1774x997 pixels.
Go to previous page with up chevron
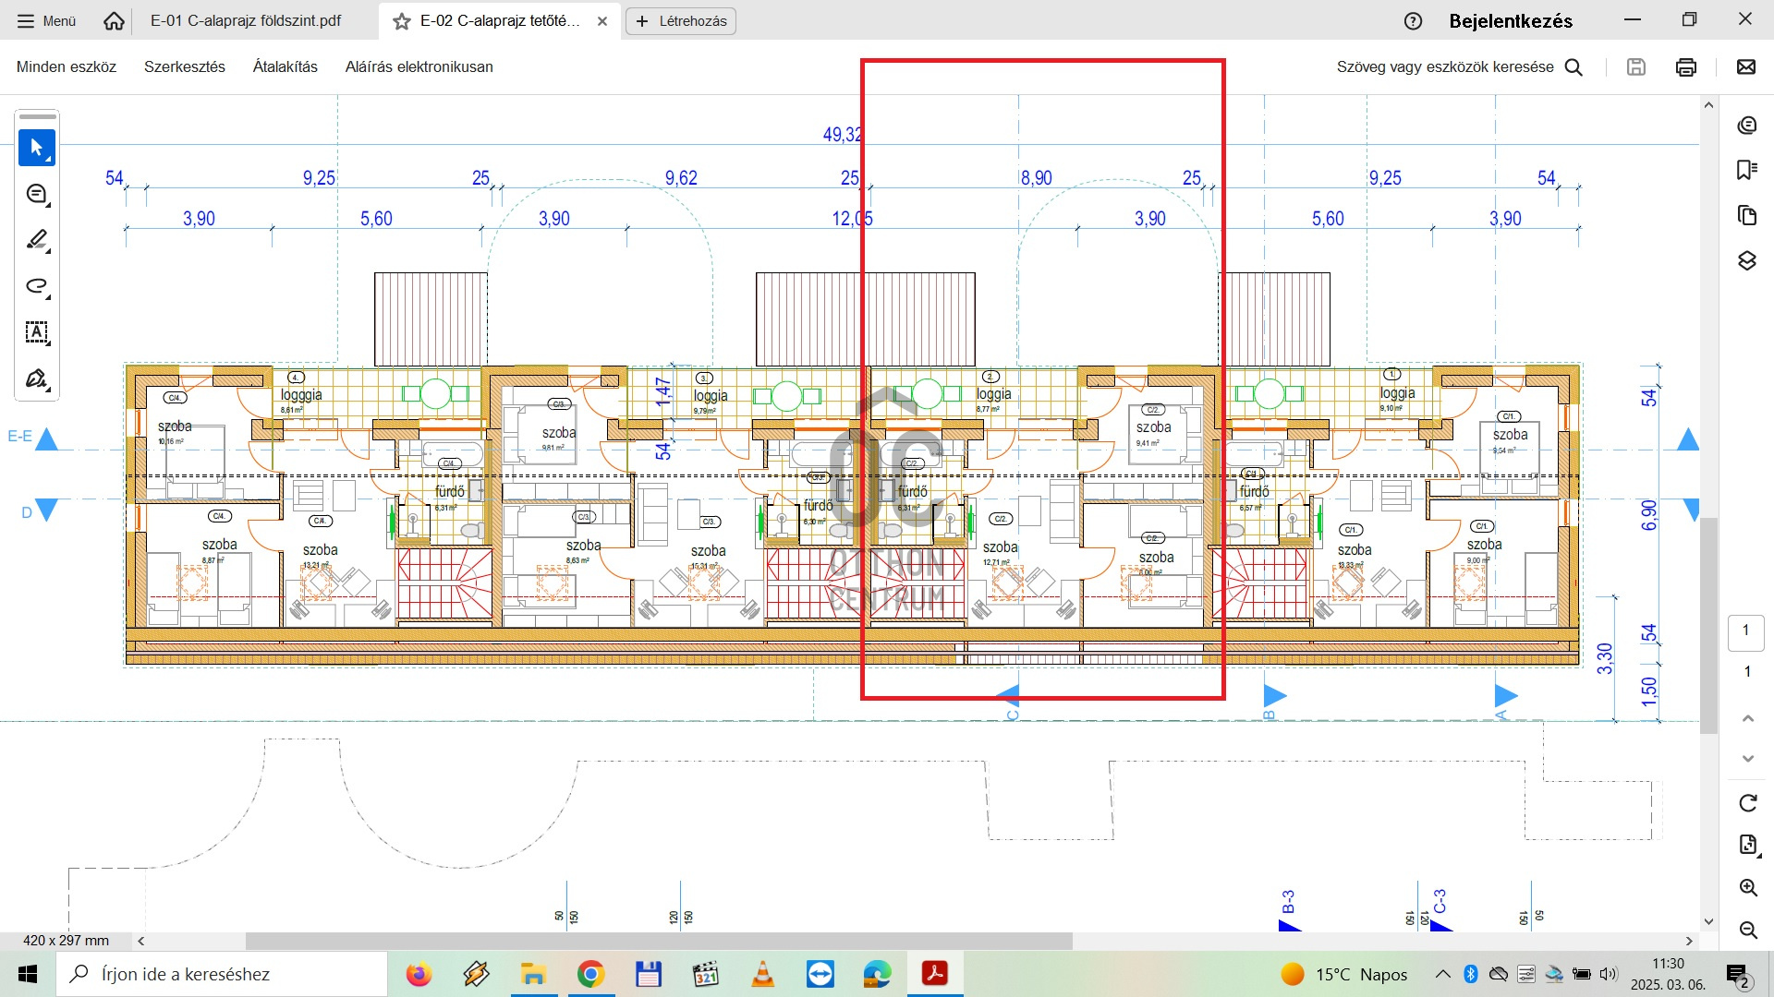click(x=1747, y=718)
